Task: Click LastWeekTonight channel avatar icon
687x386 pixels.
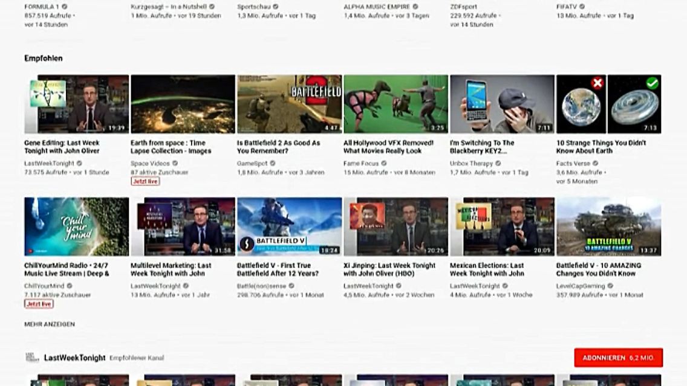Action: (32, 357)
